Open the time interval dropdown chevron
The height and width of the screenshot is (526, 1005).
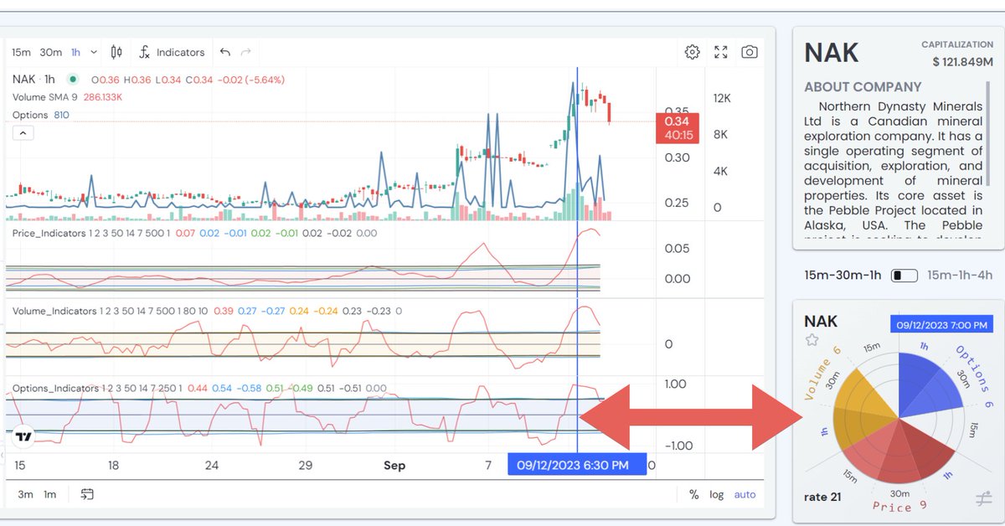[x=93, y=52]
